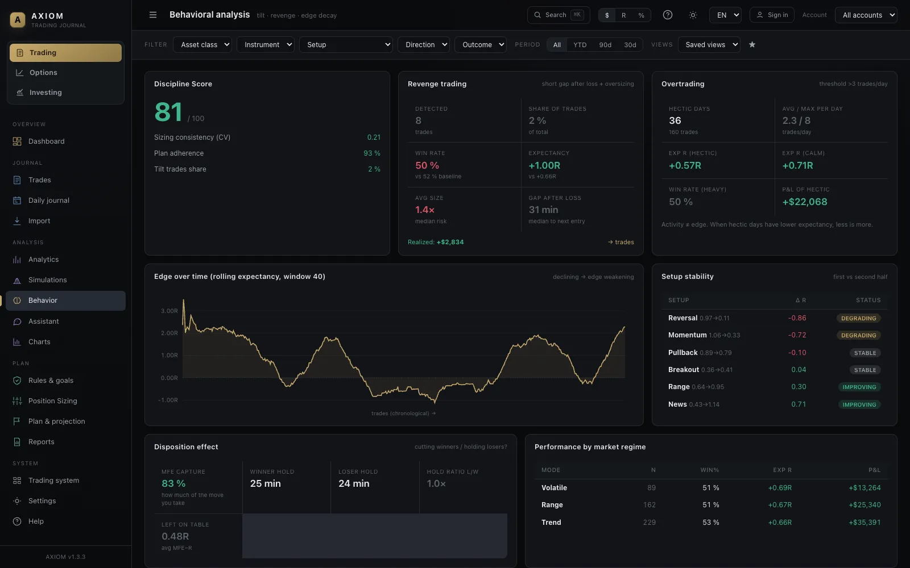
Task: Open the Saved views dropdown
Action: point(709,45)
